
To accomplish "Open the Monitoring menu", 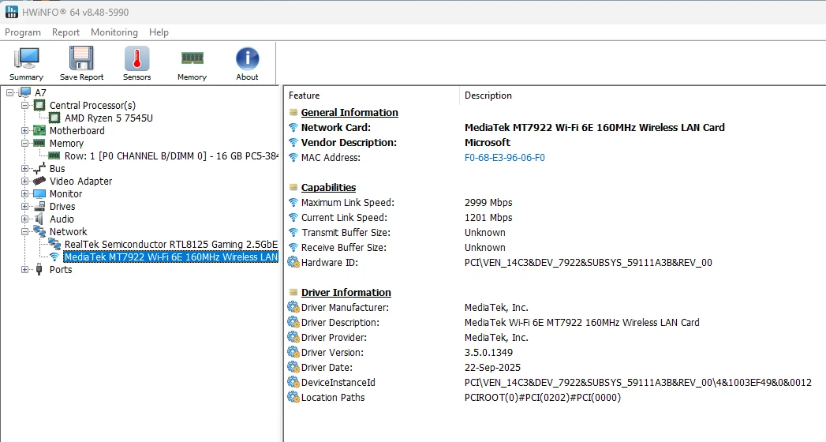I will coord(114,32).
